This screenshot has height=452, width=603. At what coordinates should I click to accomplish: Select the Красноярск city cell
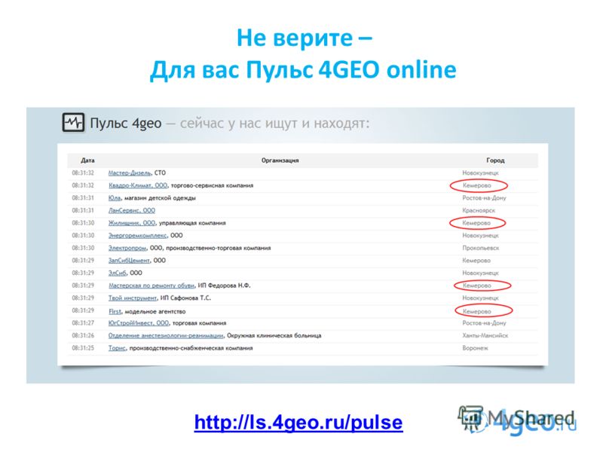click(479, 210)
